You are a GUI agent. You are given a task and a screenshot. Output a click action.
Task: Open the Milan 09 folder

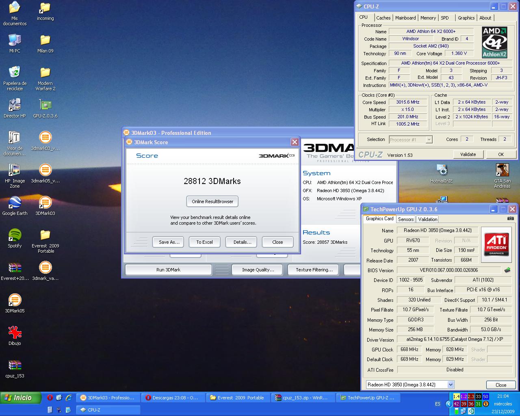[x=45, y=43]
